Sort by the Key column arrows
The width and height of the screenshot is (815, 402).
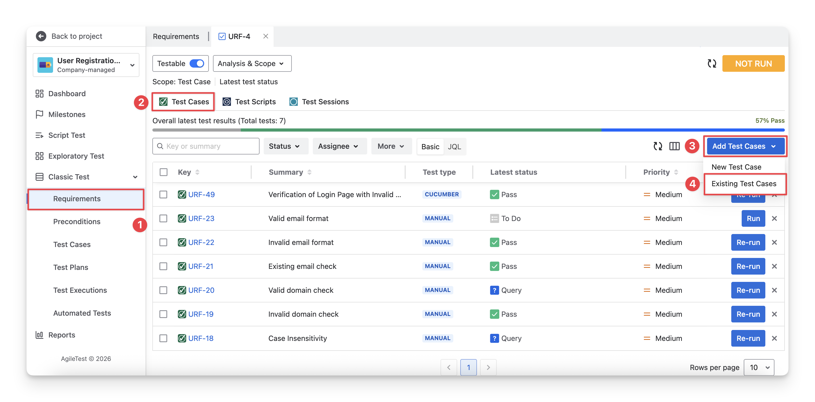(x=197, y=172)
